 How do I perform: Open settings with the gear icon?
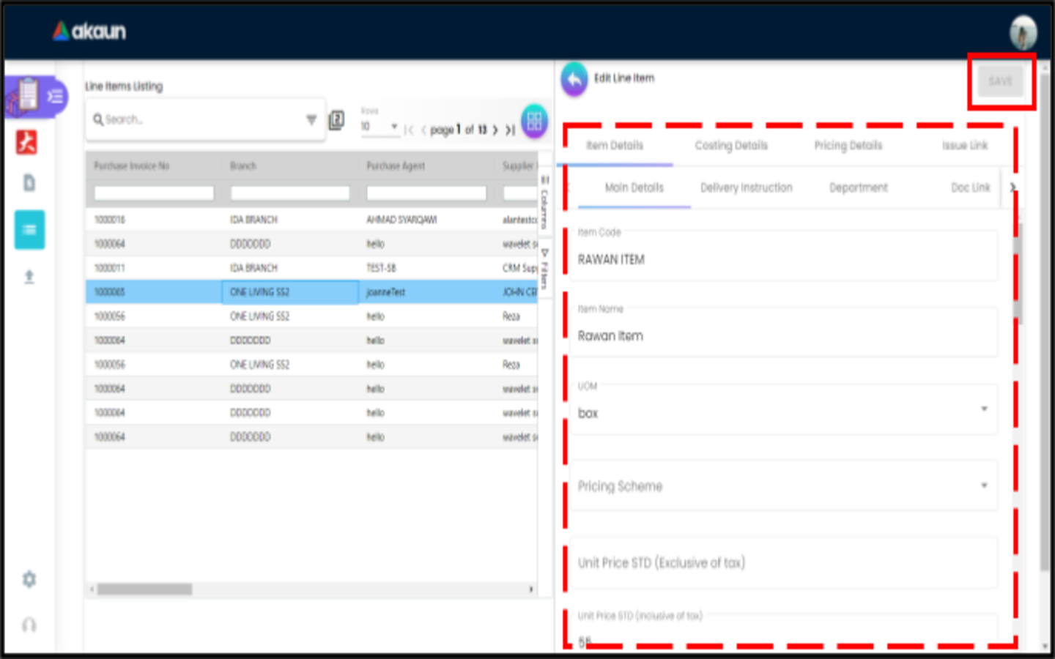point(29,579)
